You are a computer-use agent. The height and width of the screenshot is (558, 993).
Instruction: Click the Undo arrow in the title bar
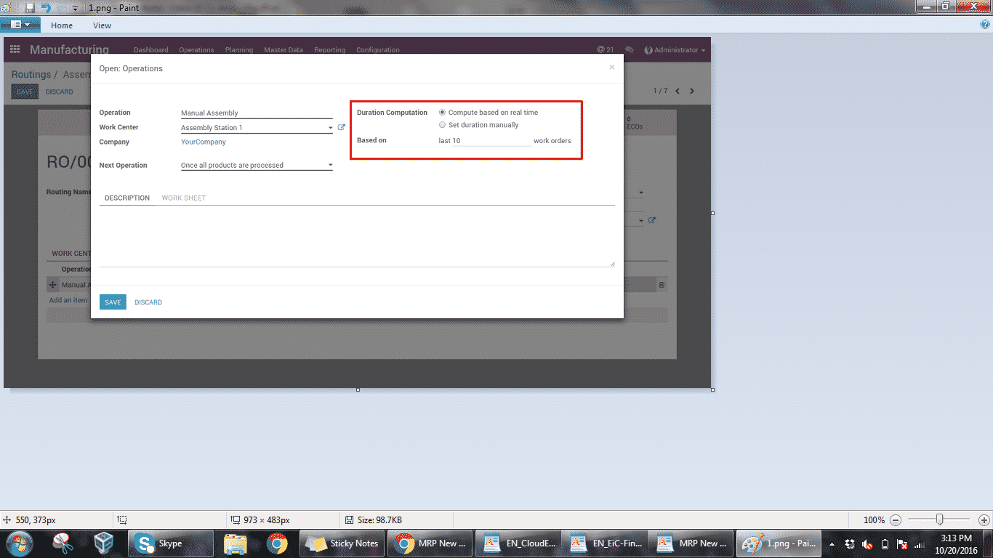point(47,7)
